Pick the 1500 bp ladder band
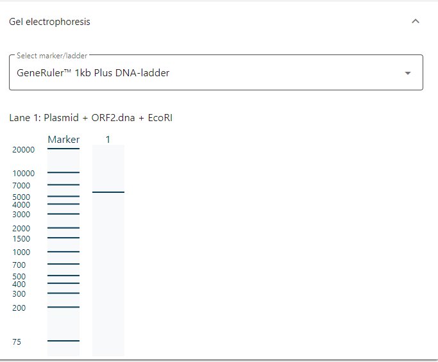This screenshot has height=362, width=438. [63, 238]
